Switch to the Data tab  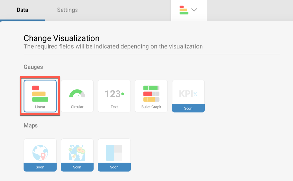point(22,10)
